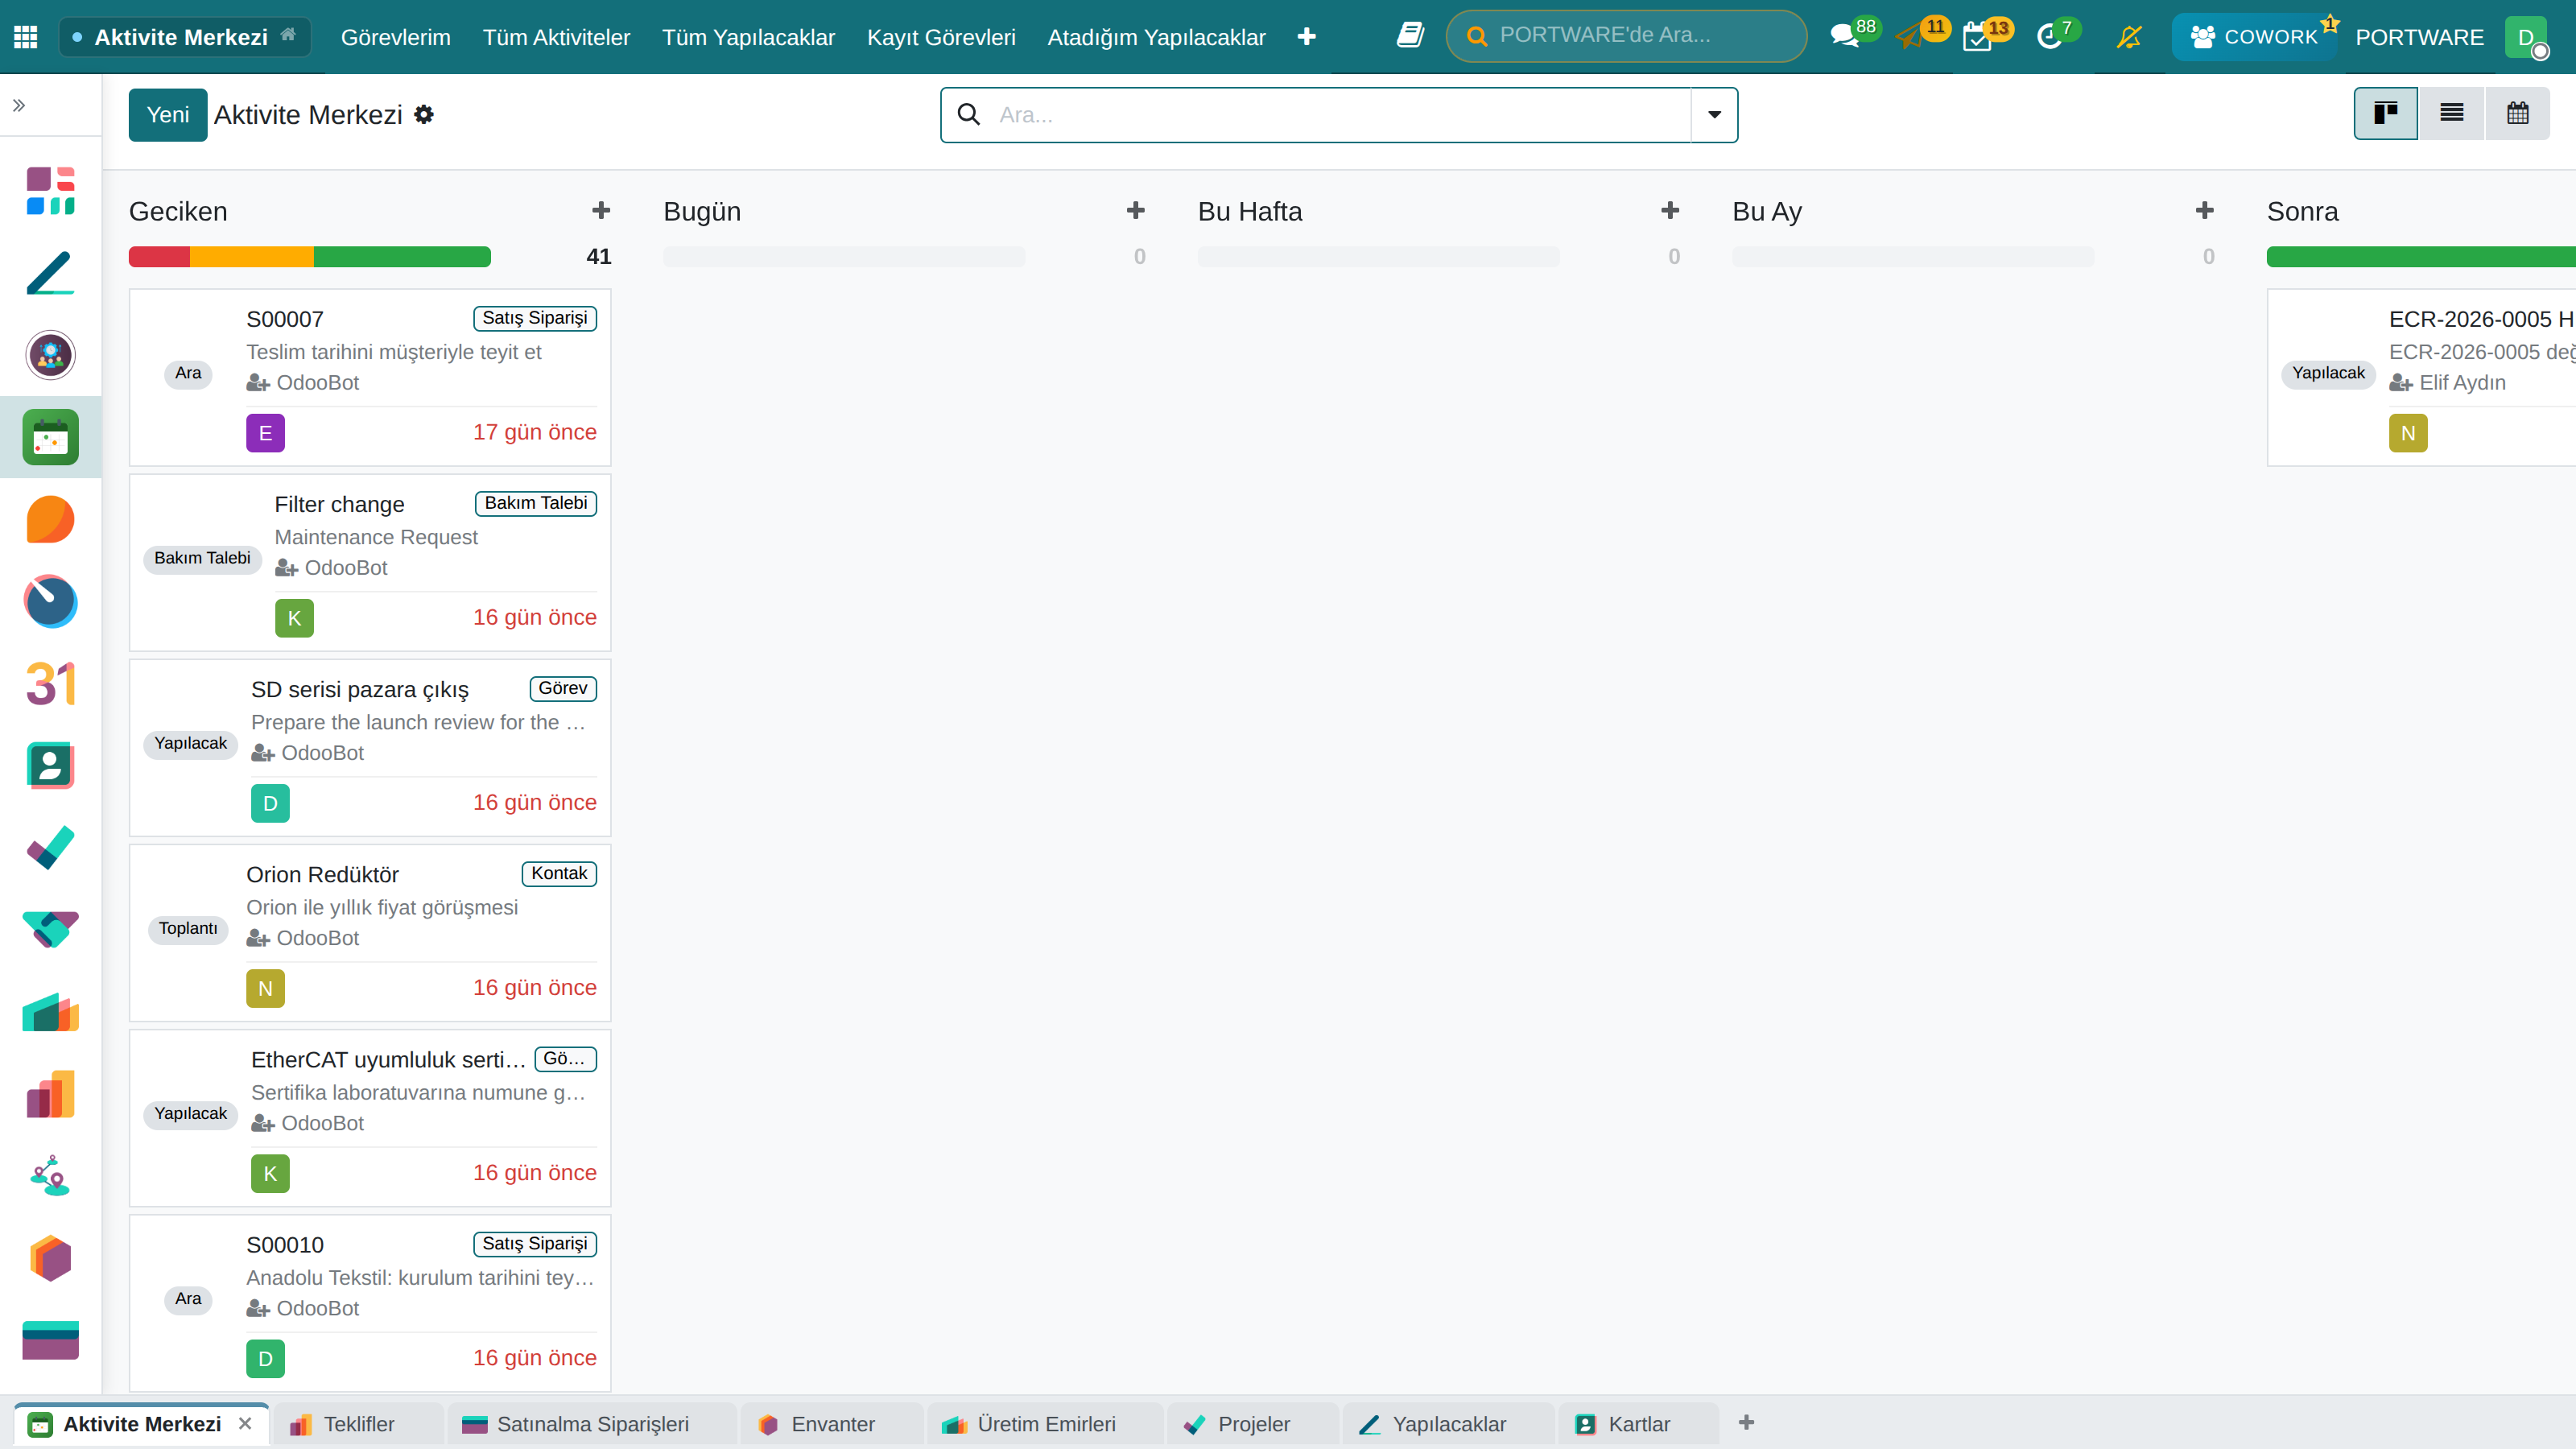Open Kayıt Görevleri menu
The width and height of the screenshot is (2576, 1449).
click(941, 37)
